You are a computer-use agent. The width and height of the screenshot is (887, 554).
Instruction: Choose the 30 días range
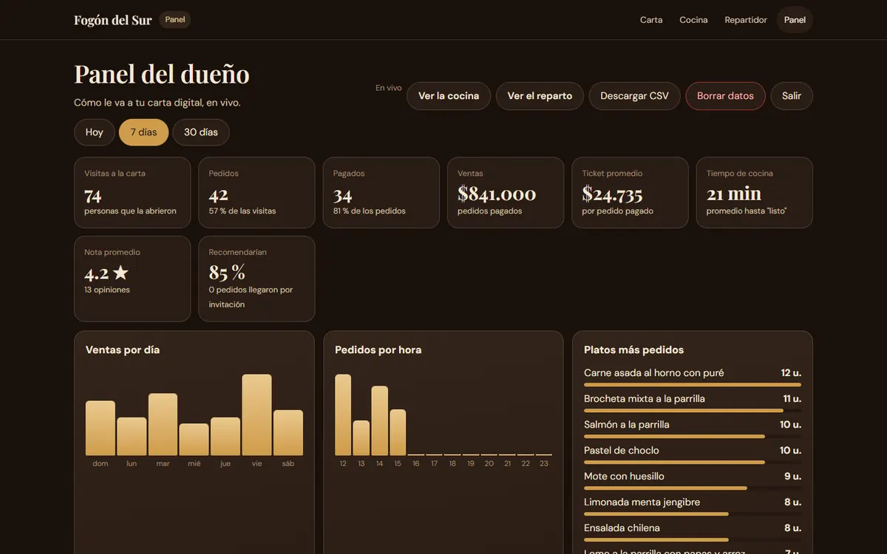(x=201, y=132)
